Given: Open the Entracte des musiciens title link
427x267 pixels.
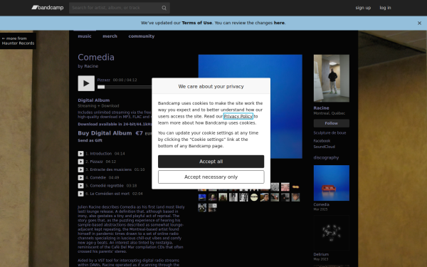Looking at the screenshot, I should [111, 169].
